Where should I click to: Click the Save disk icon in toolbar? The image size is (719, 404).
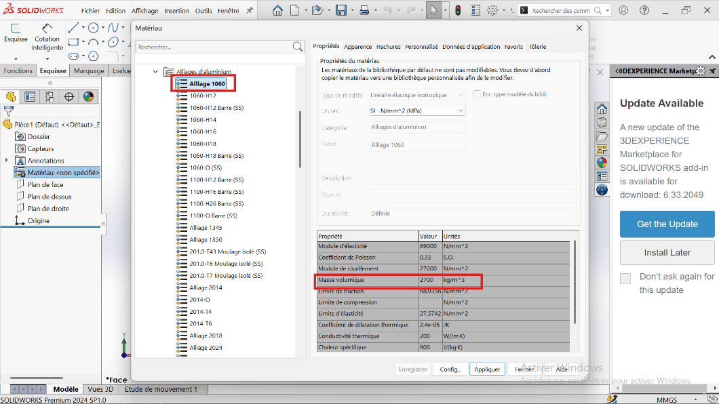click(x=341, y=10)
